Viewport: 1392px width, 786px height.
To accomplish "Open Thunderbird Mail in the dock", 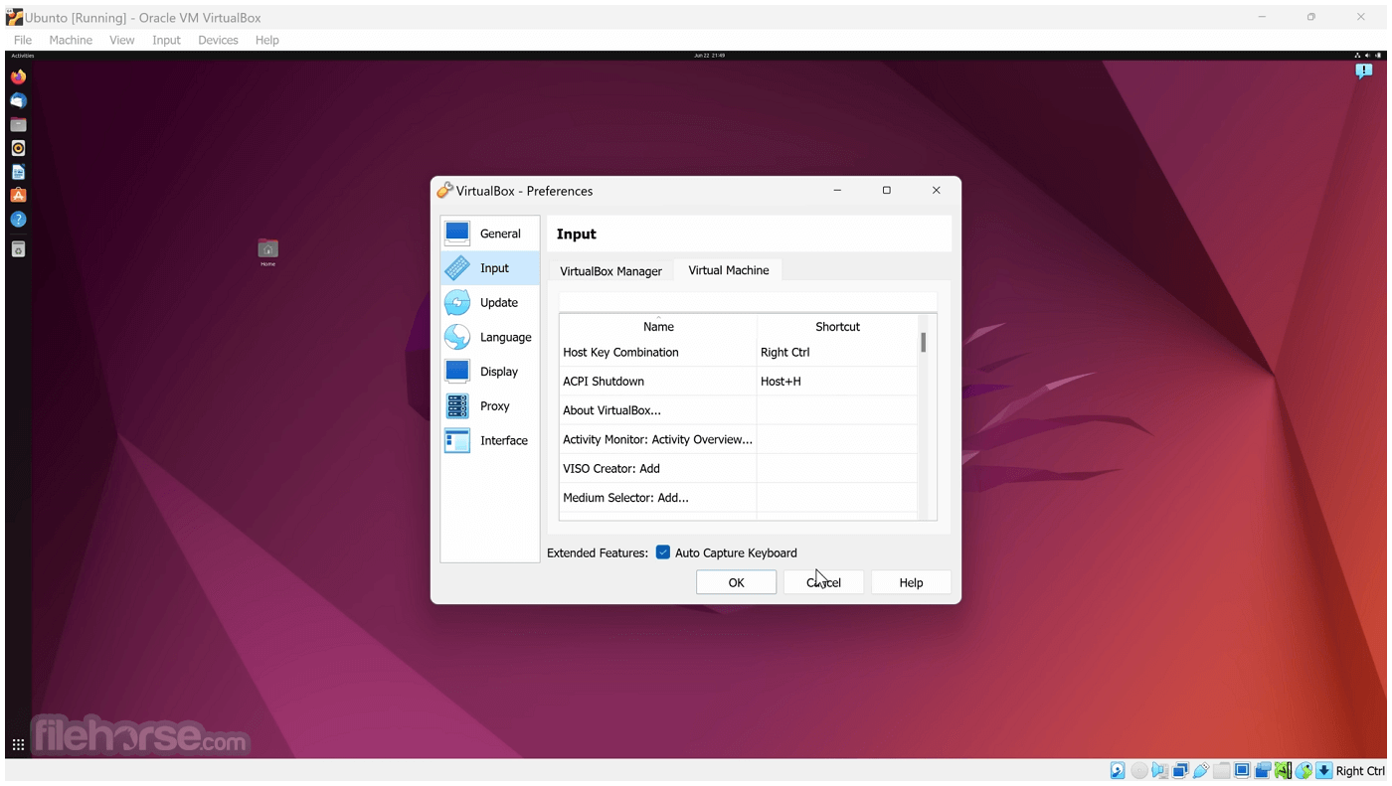I will click(18, 100).
